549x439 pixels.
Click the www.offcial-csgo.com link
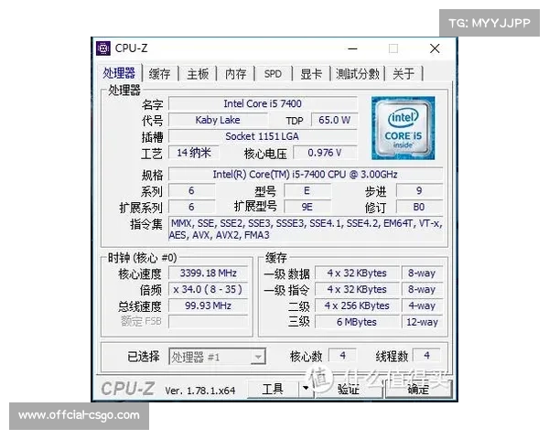tap(79, 415)
